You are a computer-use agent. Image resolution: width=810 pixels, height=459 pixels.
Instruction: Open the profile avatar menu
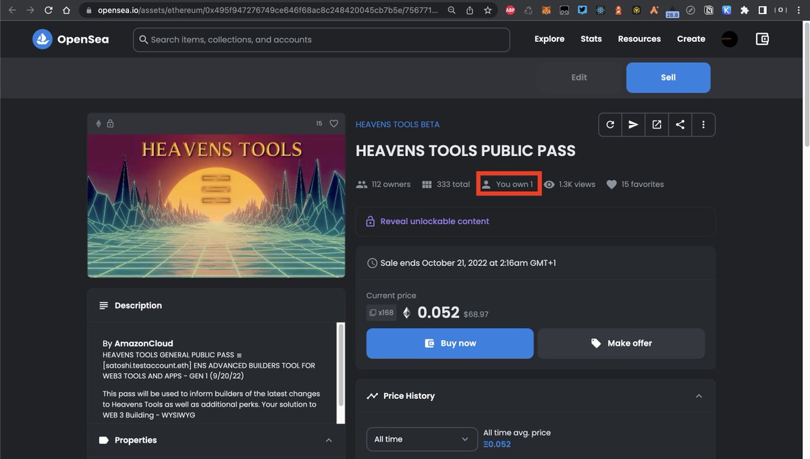729,39
